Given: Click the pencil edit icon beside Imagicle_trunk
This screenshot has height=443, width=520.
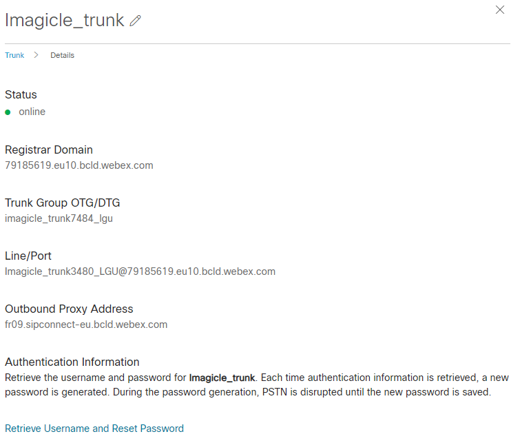Looking at the screenshot, I should (135, 21).
